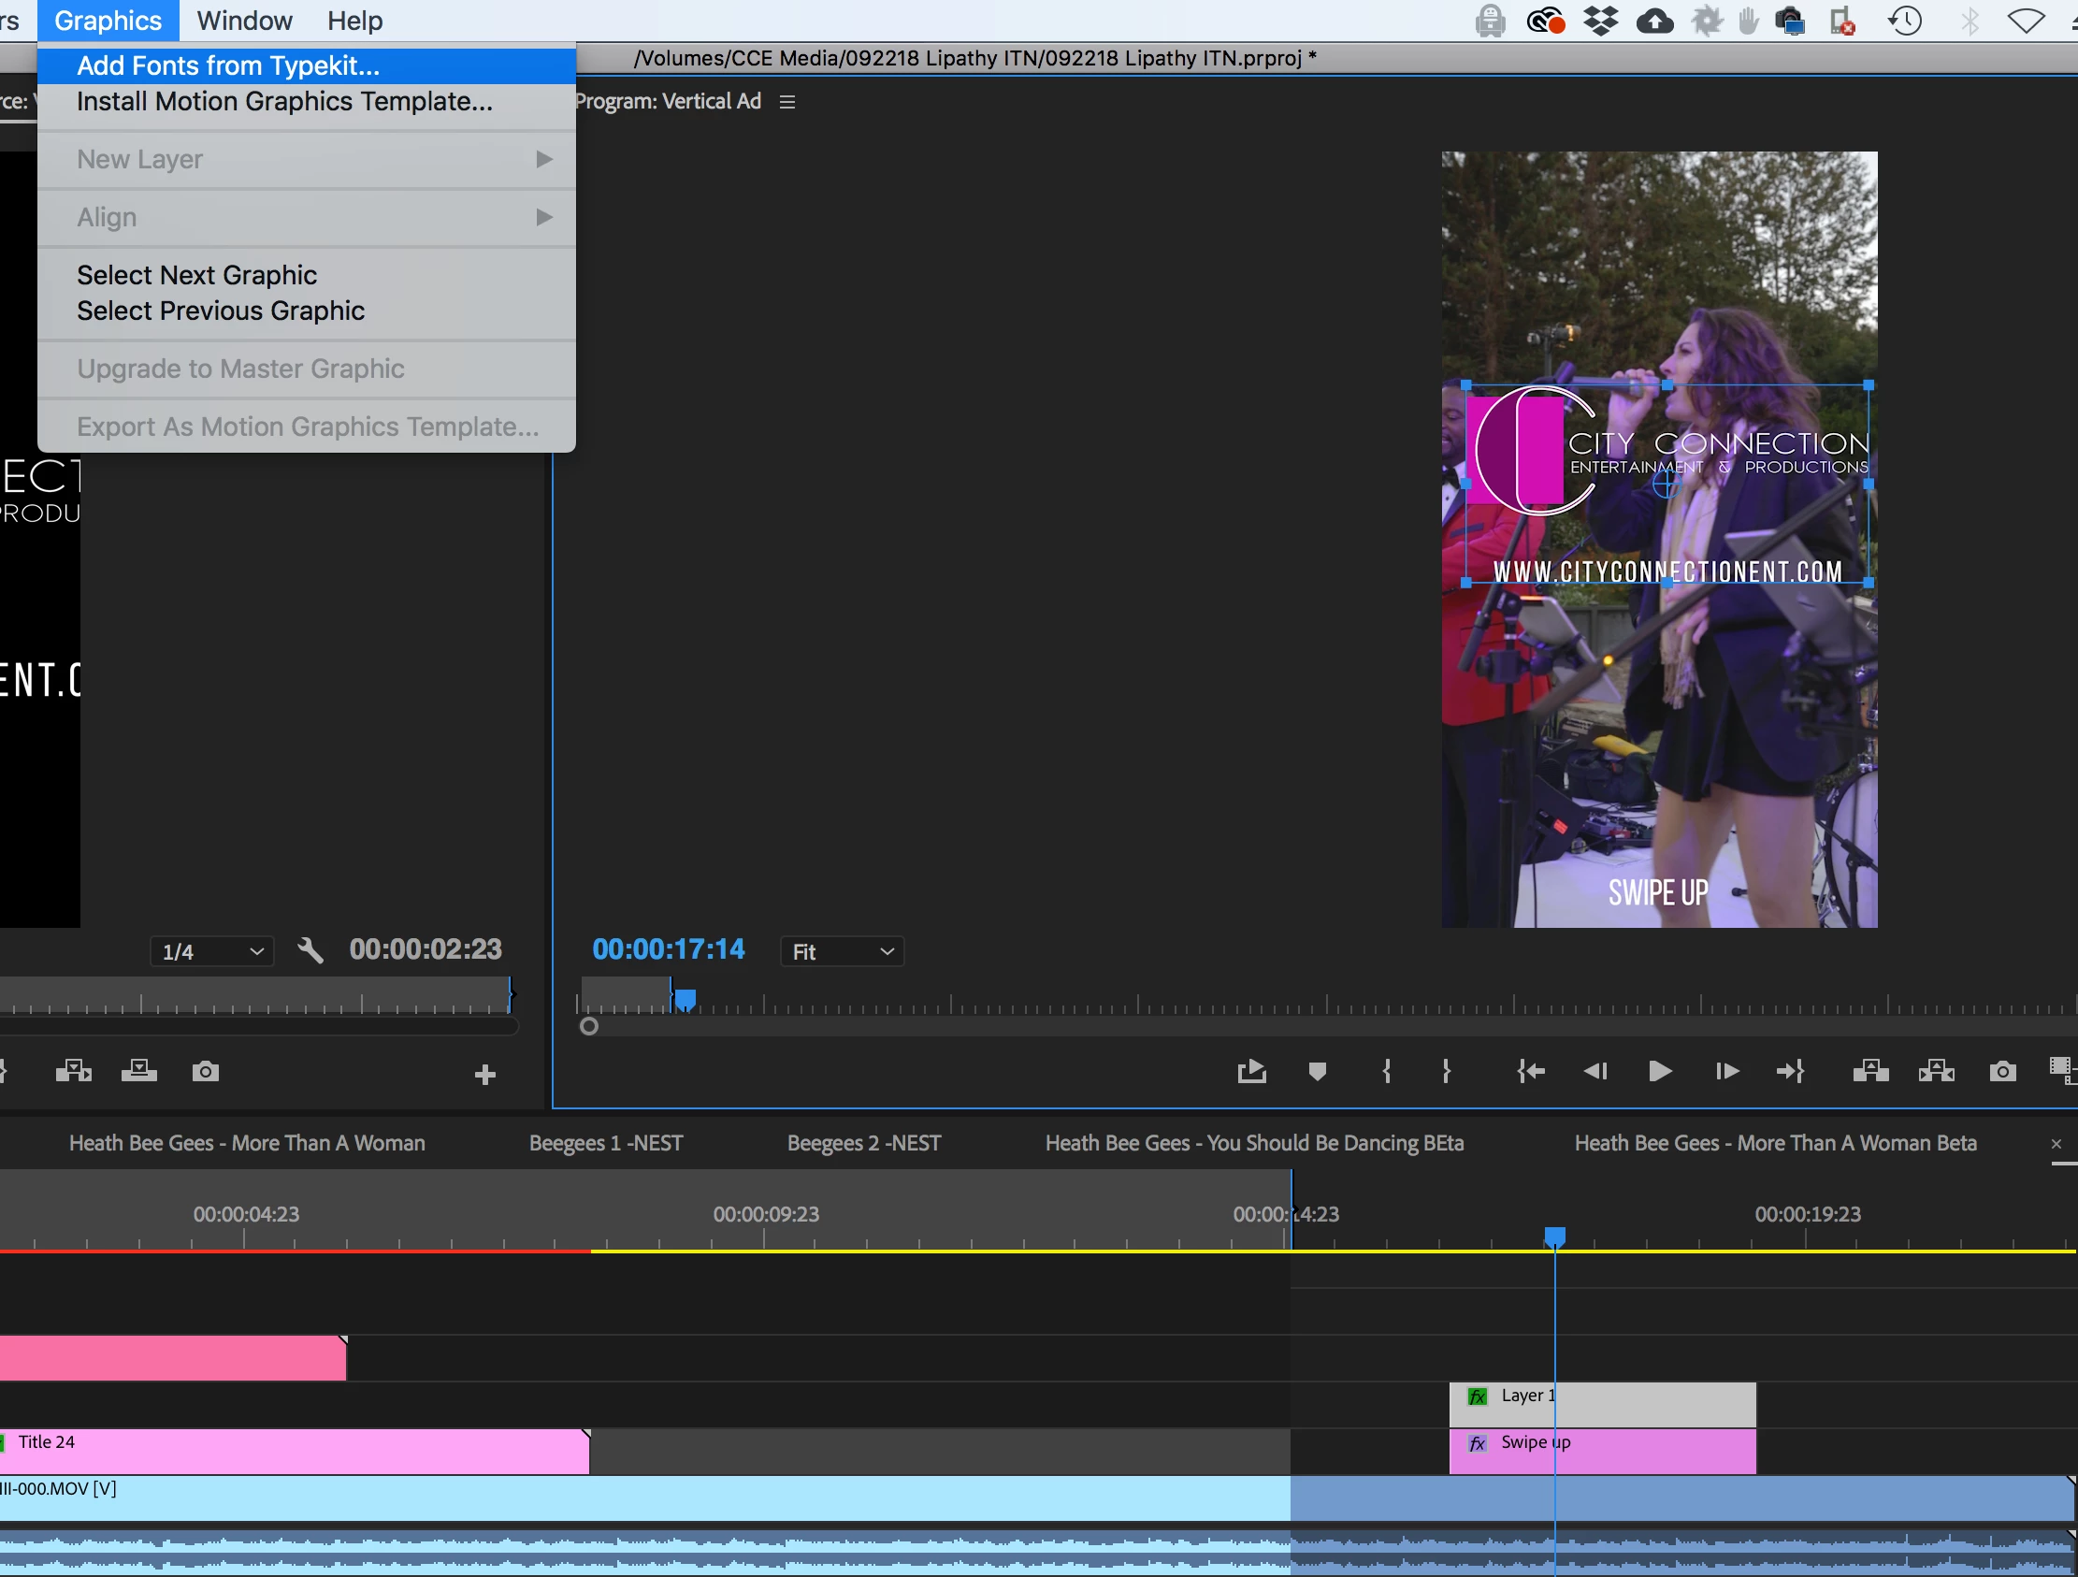Click the Lift button in Program monitor
Screen dimensions: 2078x1577
(1870, 1071)
